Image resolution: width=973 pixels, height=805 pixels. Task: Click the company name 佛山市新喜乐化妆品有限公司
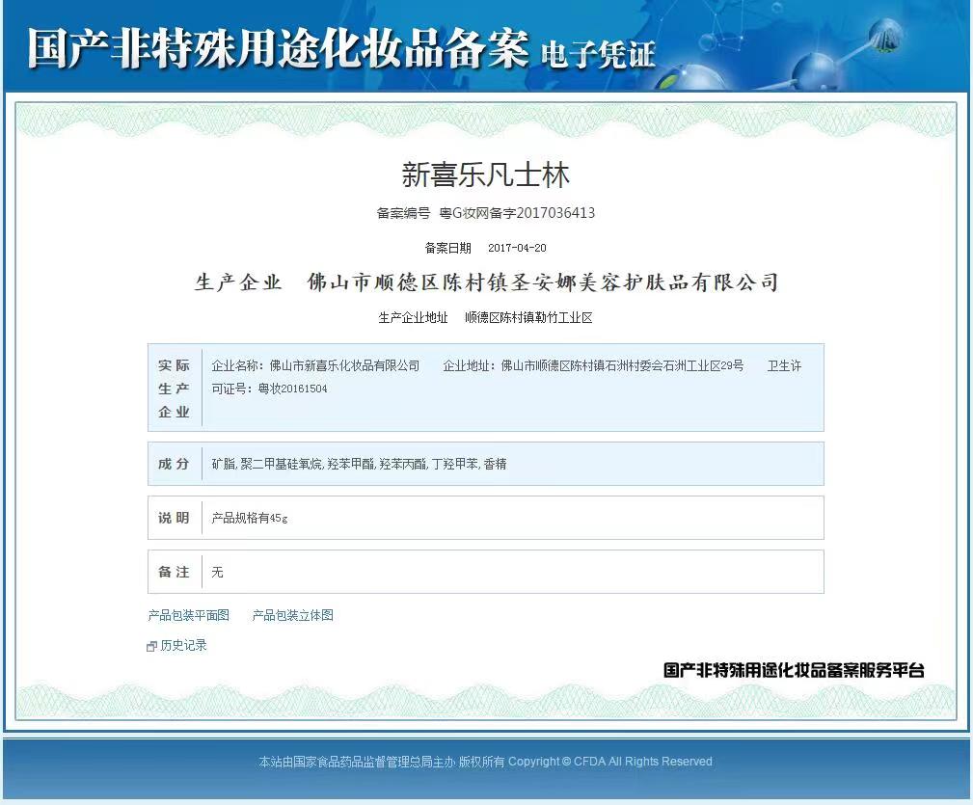[x=344, y=366]
